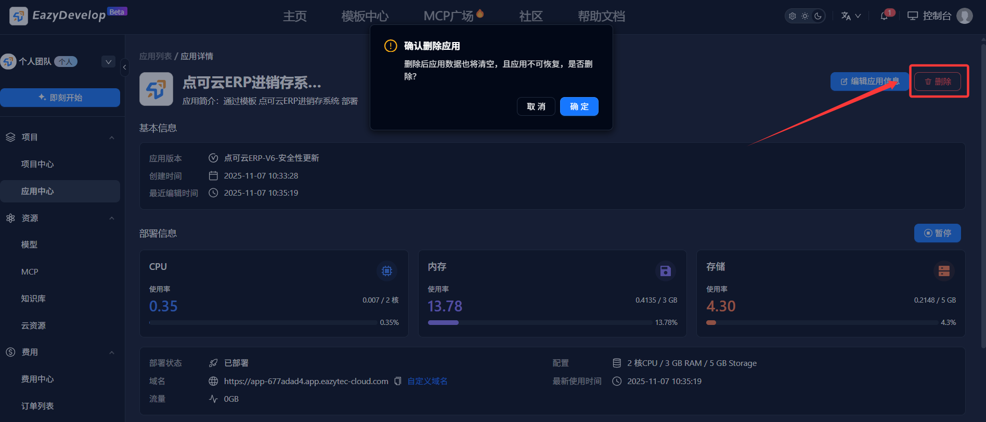This screenshot has width=986, height=422.
Task: Click the clock icon beside 最新使用时间
Action: [x=617, y=382]
